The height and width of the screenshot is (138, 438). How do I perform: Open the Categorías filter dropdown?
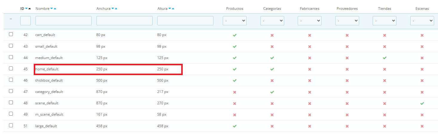click(x=272, y=21)
